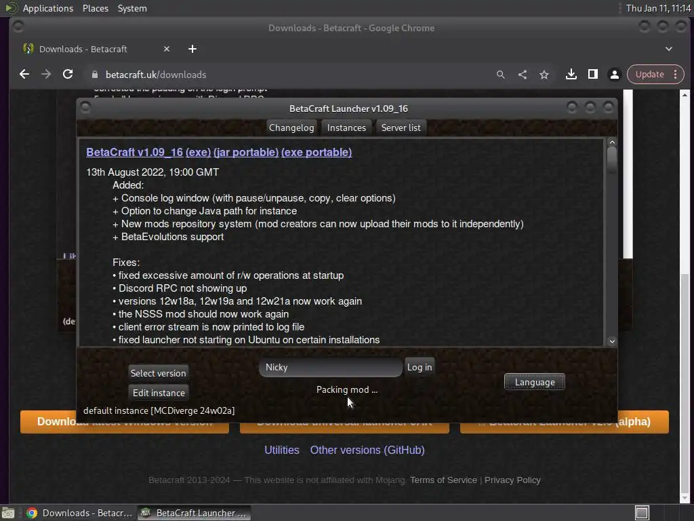Click the changelog scrollbar thumb
Image resolution: width=694 pixels, height=521 pixels.
612,160
